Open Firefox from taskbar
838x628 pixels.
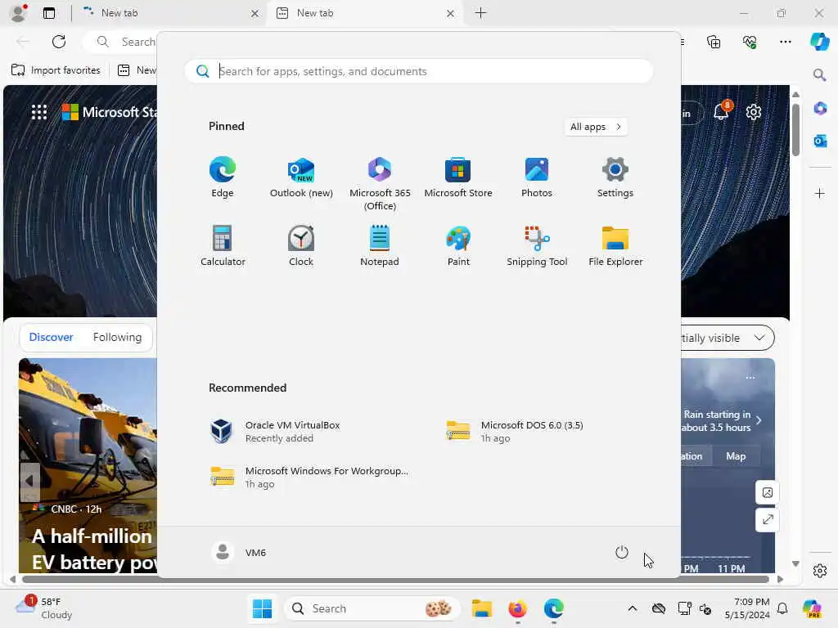click(x=517, y=608)
